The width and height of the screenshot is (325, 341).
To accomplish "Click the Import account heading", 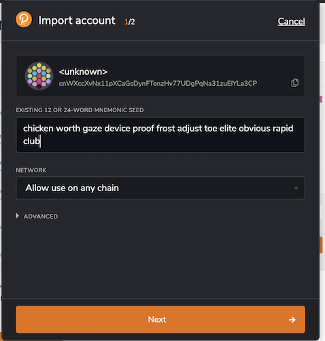I will (x=77, y=20).
